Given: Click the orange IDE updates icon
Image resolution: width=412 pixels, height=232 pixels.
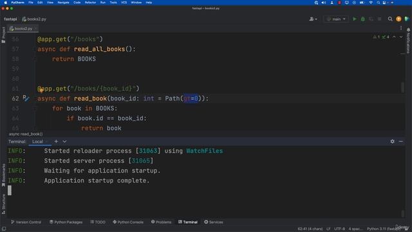Looking at the screenshot, I should 398,19.
